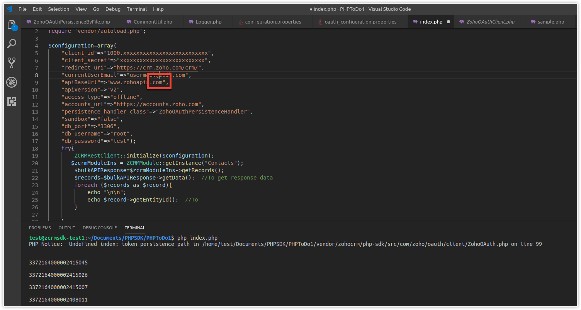581x310 pixels.
Task: Click the "php index.php" terminal command
Action: [x=197, y=238]
